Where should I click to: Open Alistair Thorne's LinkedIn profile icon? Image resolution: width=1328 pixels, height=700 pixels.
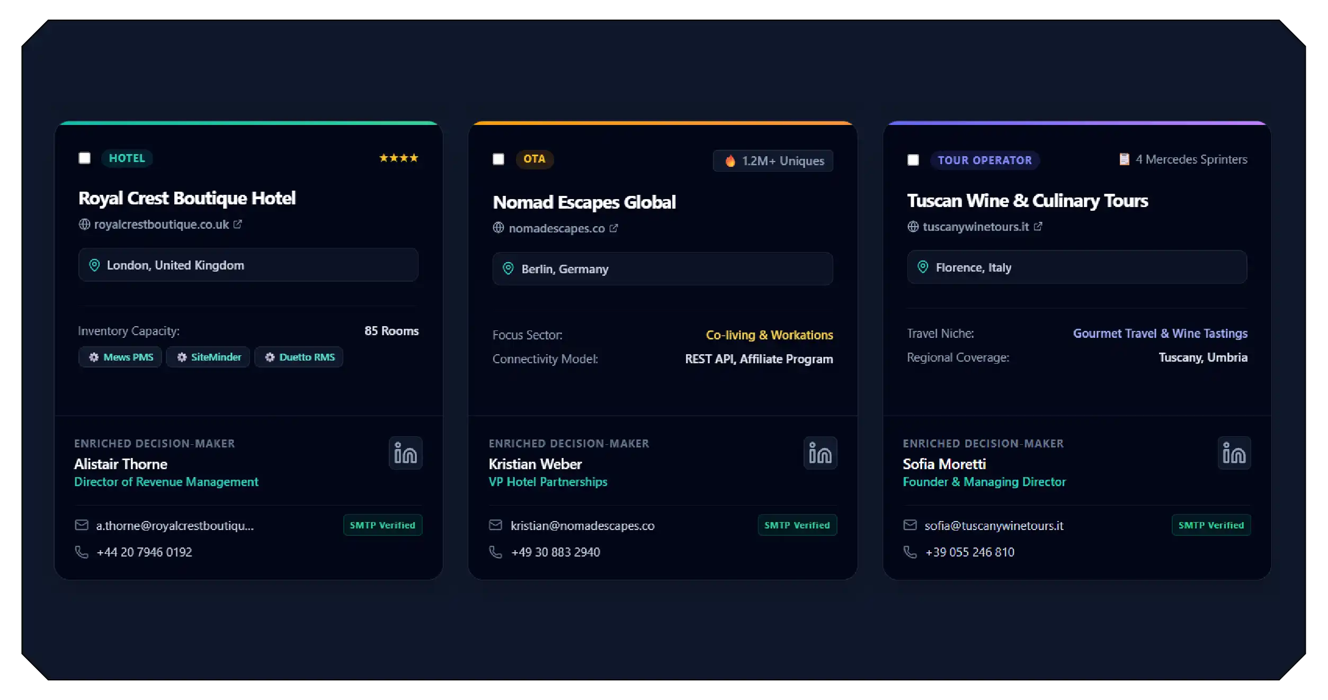(x=406, y=453)
